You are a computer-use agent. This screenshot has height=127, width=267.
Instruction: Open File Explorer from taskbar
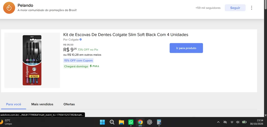click(x=121, y=122)
